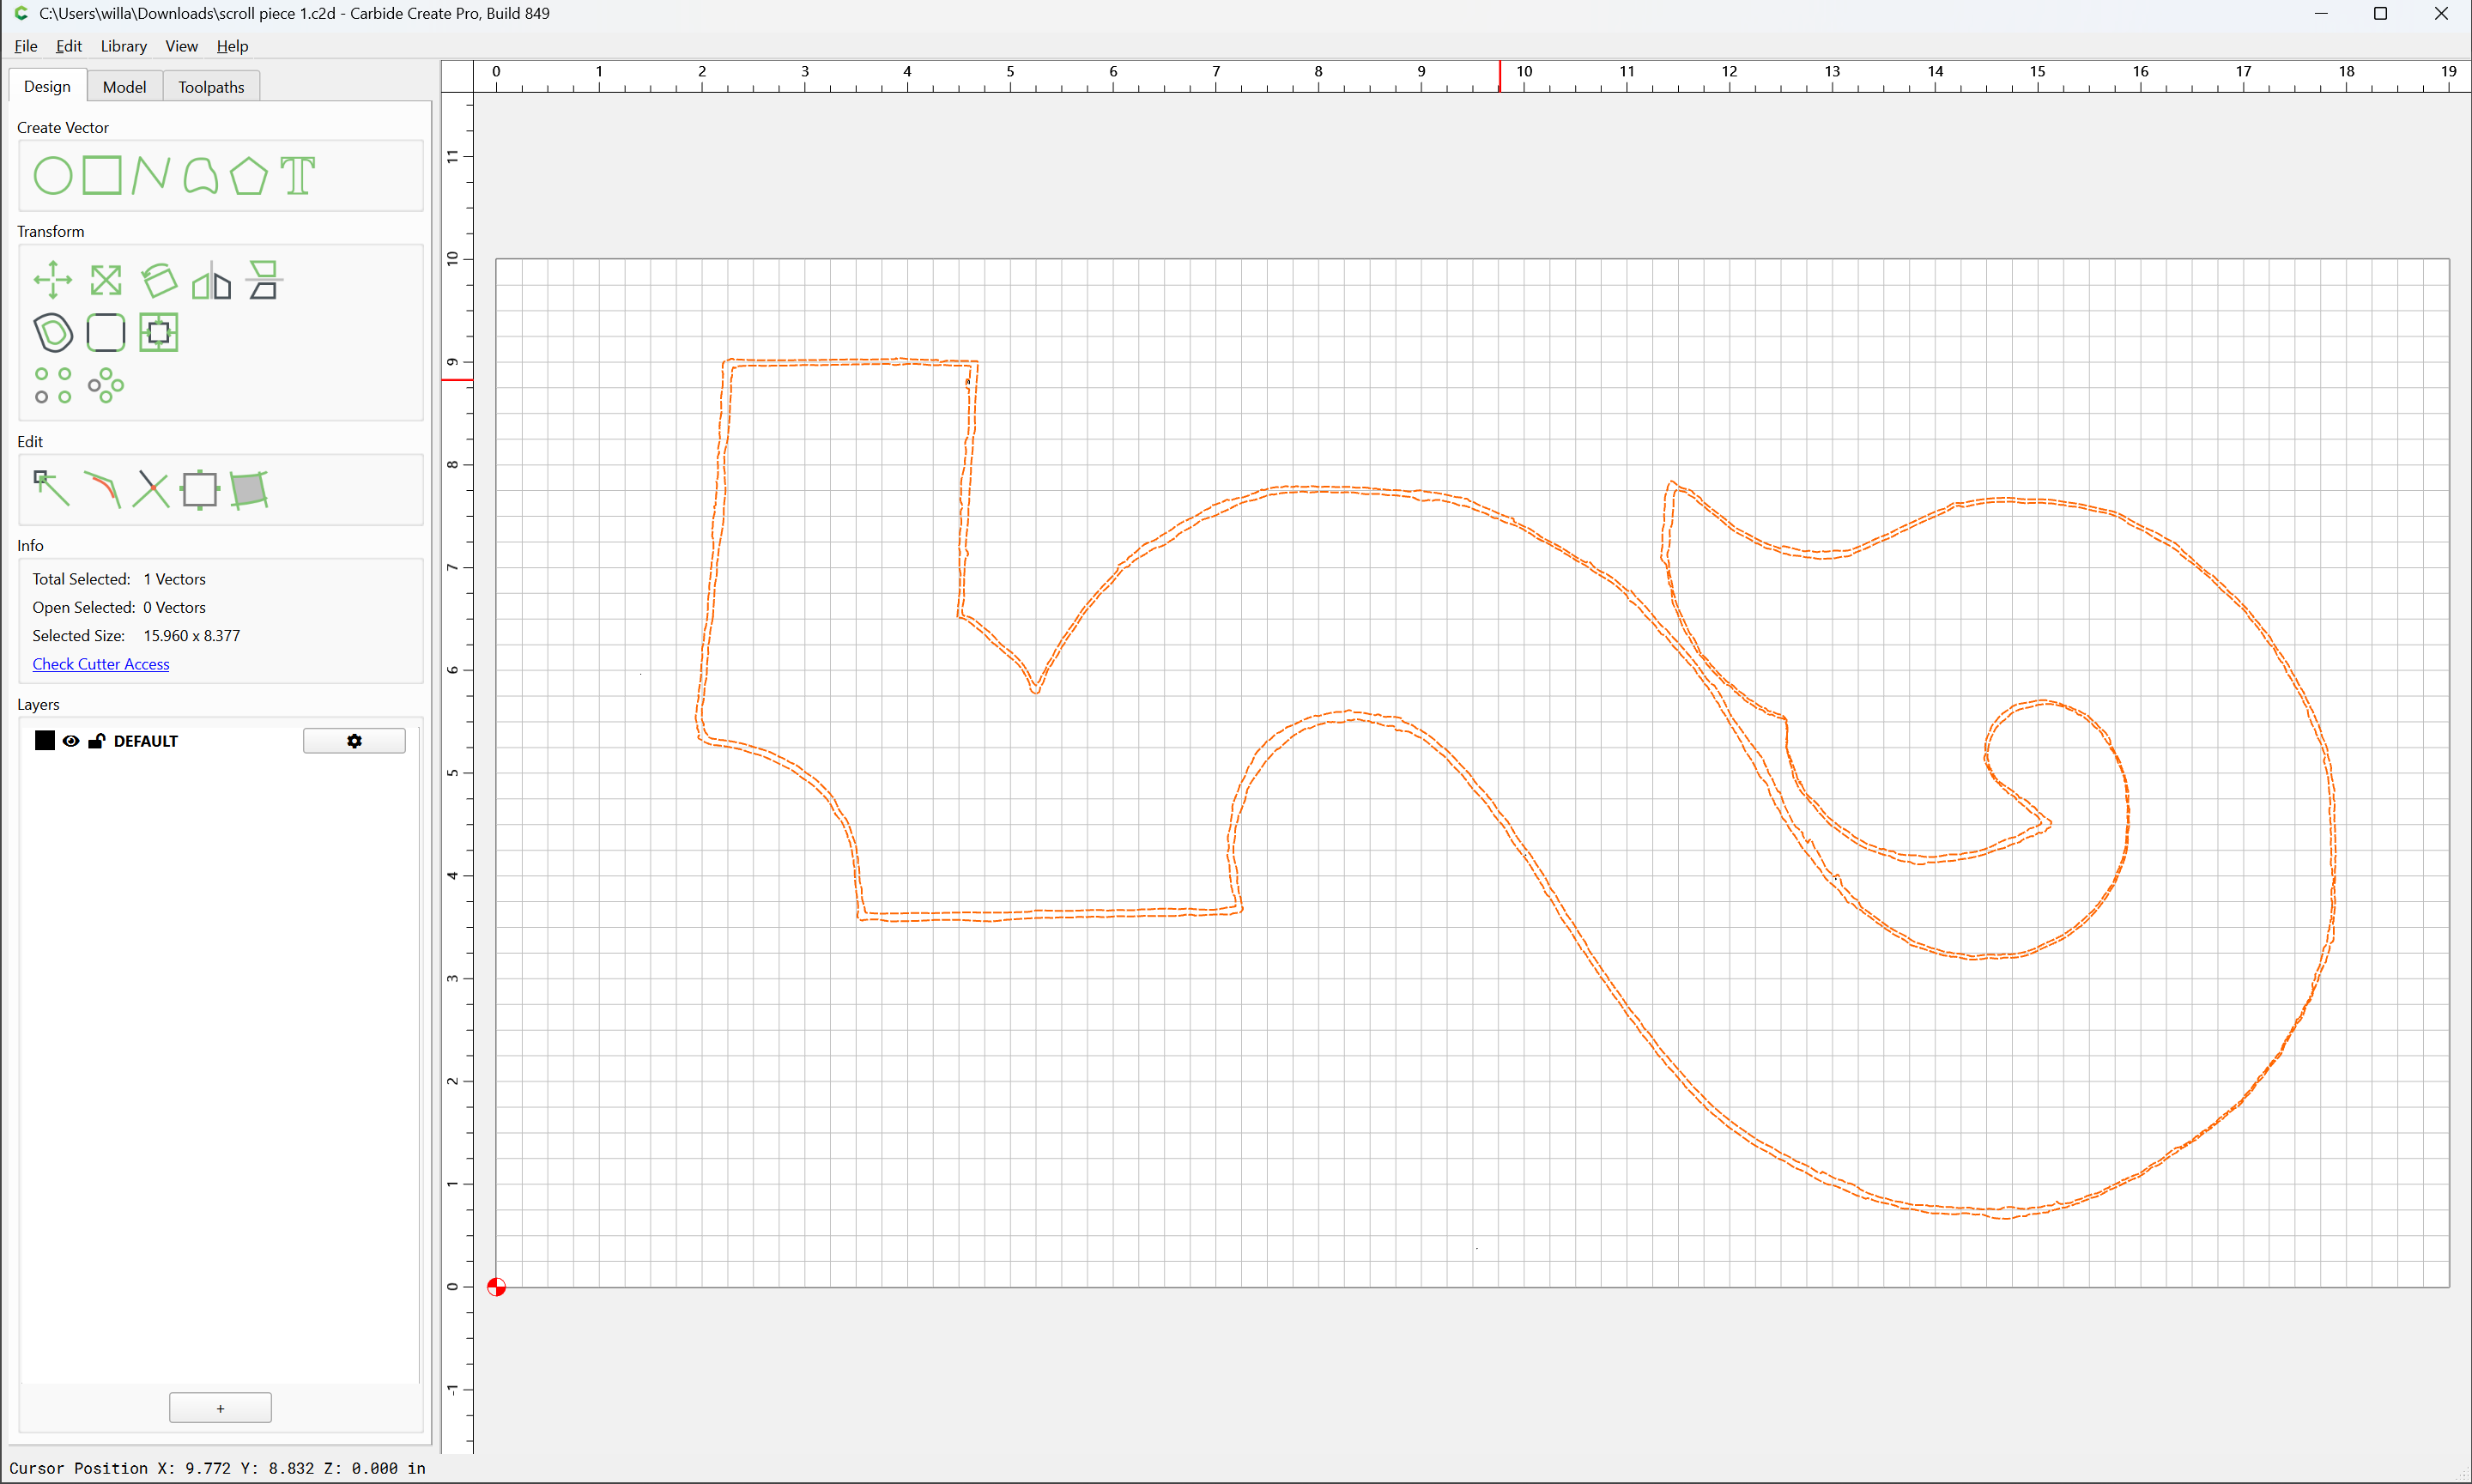
Task: Open the DEFAULT layer color swatch
Action: (45, 741)
